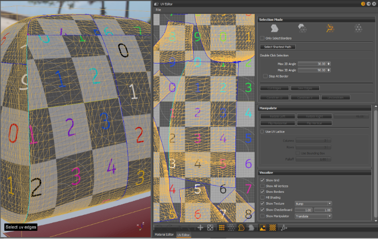378x239 pixels.
Task: Click the Constrain V button
Action: (x=305, y=97)
